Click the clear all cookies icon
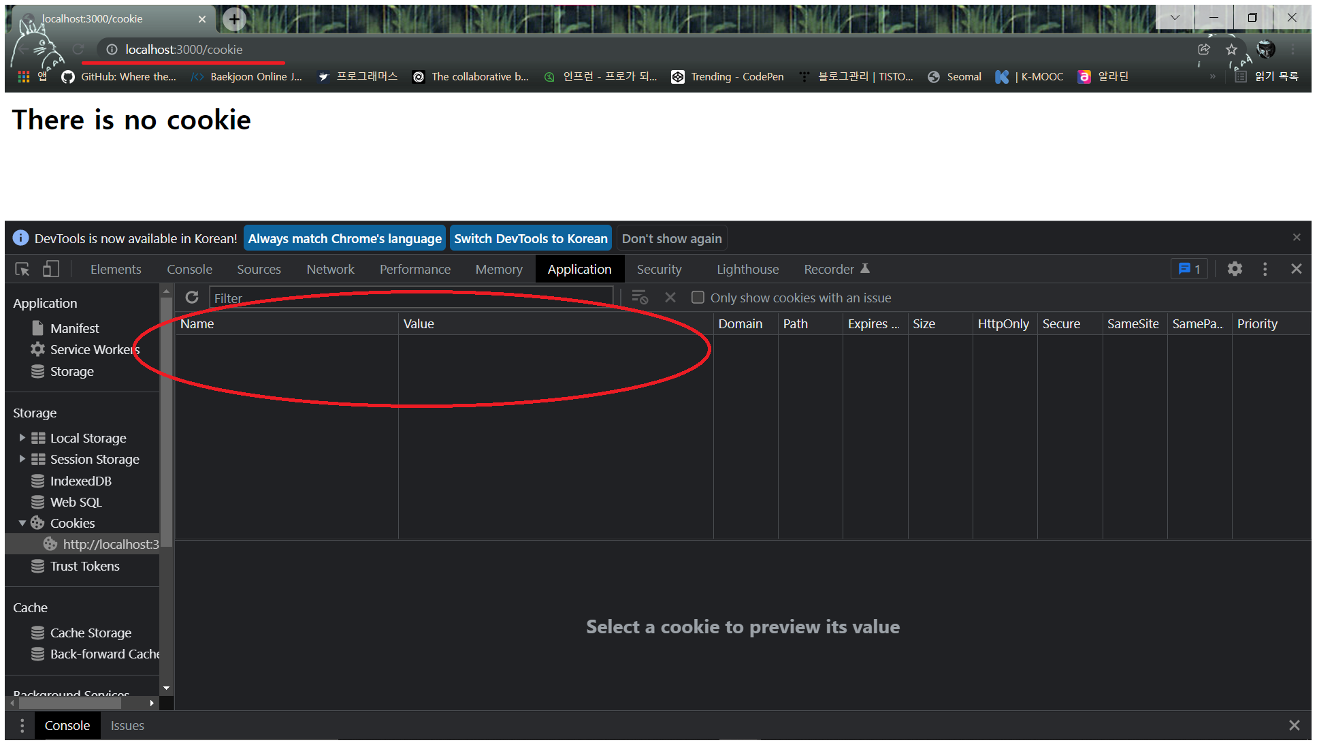This screenshot has height=747, width=1317. [639, 298]
